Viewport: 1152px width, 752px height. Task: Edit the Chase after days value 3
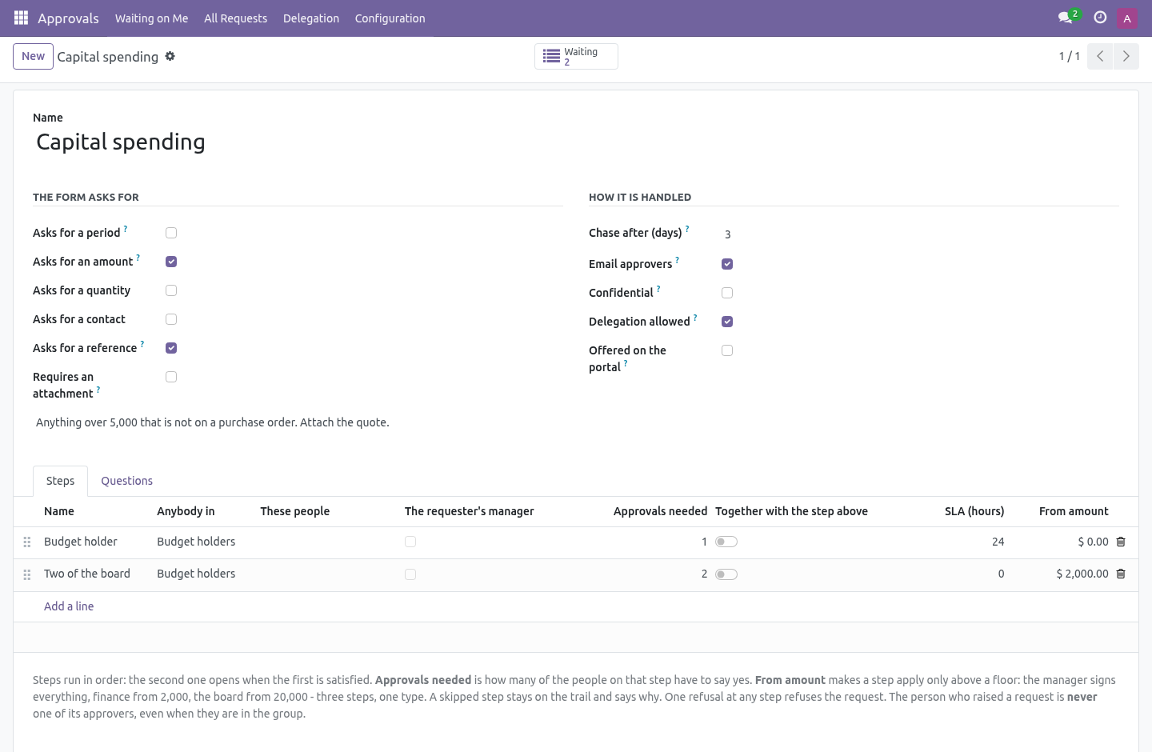coord(920,234)
